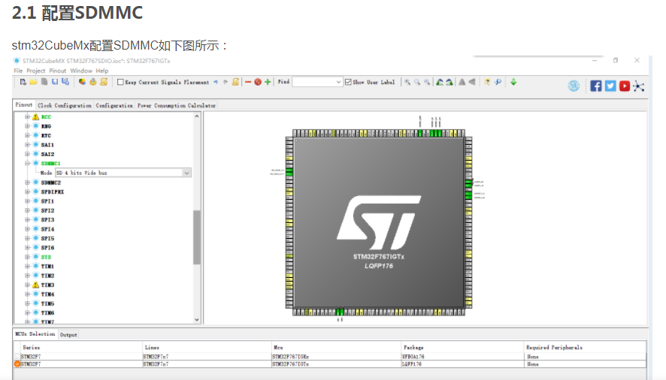
Task: Click the gray upward triangle view icon
Action: [x=462, y=82]
